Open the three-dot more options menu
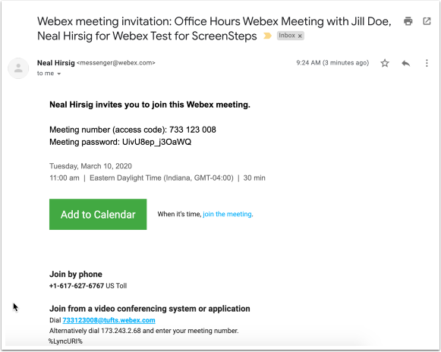 427,63
